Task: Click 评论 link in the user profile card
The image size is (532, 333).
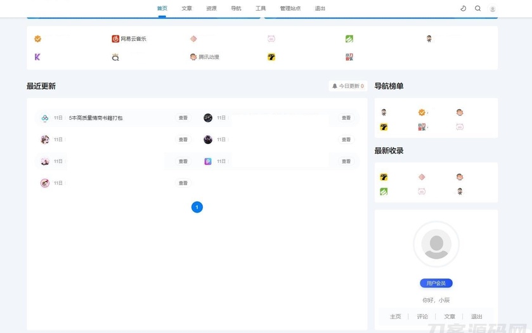Action: click(422, 317)
